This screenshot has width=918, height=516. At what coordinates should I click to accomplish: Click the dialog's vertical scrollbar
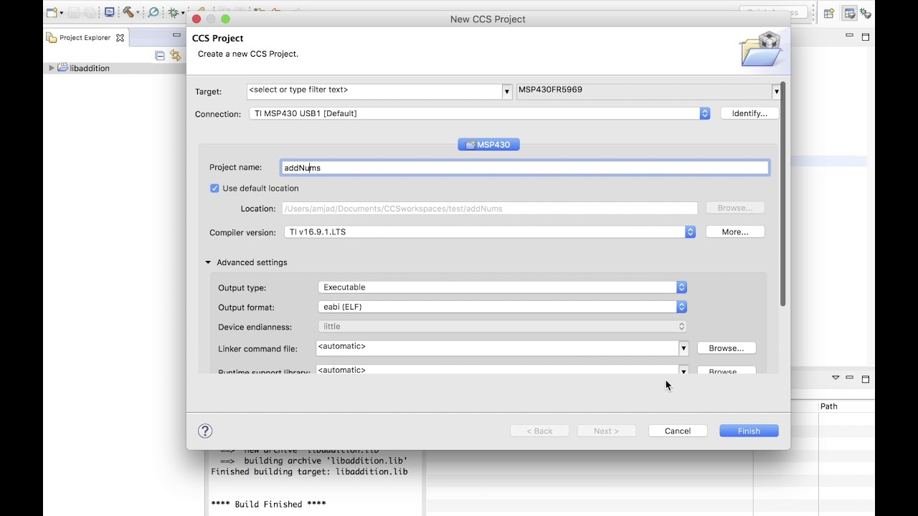(782, 193)
